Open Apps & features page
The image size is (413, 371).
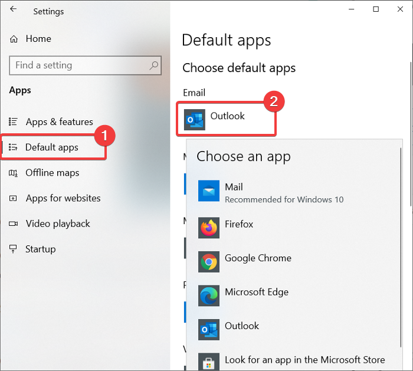coord(59,122)
